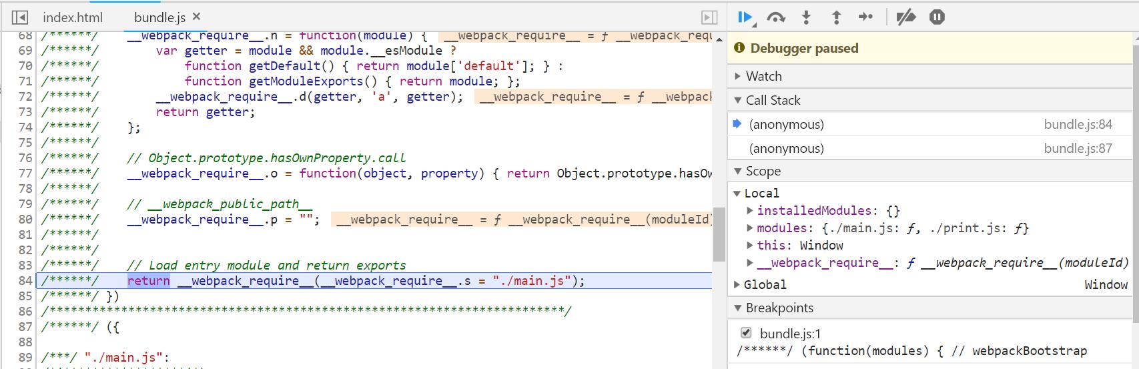
Task: Click the inline value hint on line 80
Action: tap(522, 219)
